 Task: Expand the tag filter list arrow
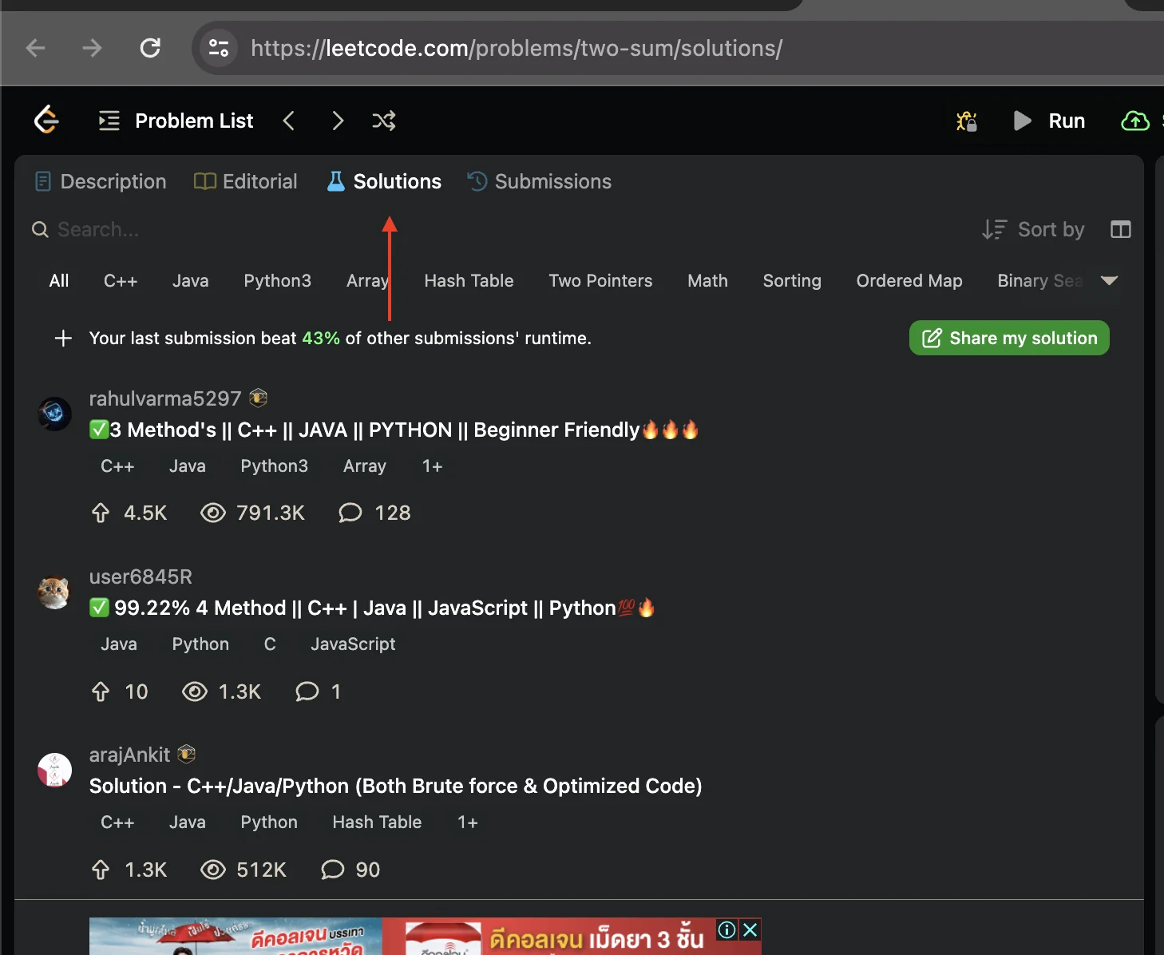[x=1109, y=280]
